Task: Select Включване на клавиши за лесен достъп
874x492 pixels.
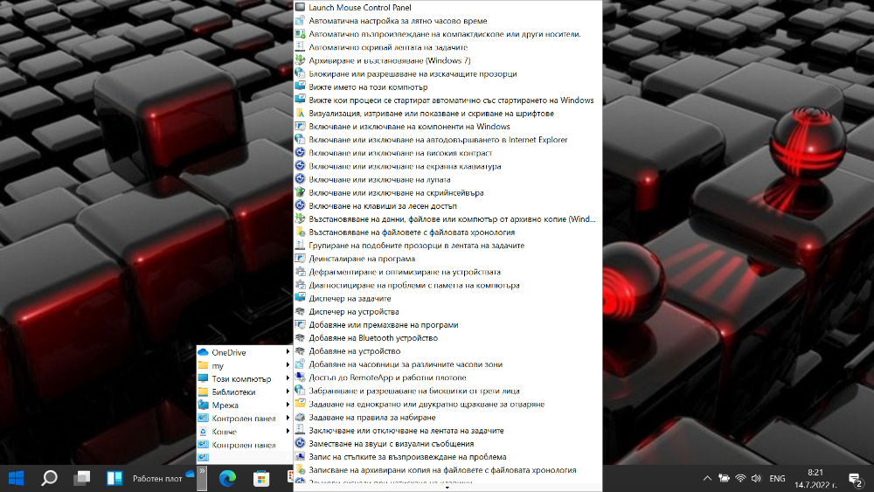Action: point(448,205)
